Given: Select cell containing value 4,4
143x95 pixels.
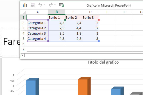Looking at the screenshot, I should (73, 28).
